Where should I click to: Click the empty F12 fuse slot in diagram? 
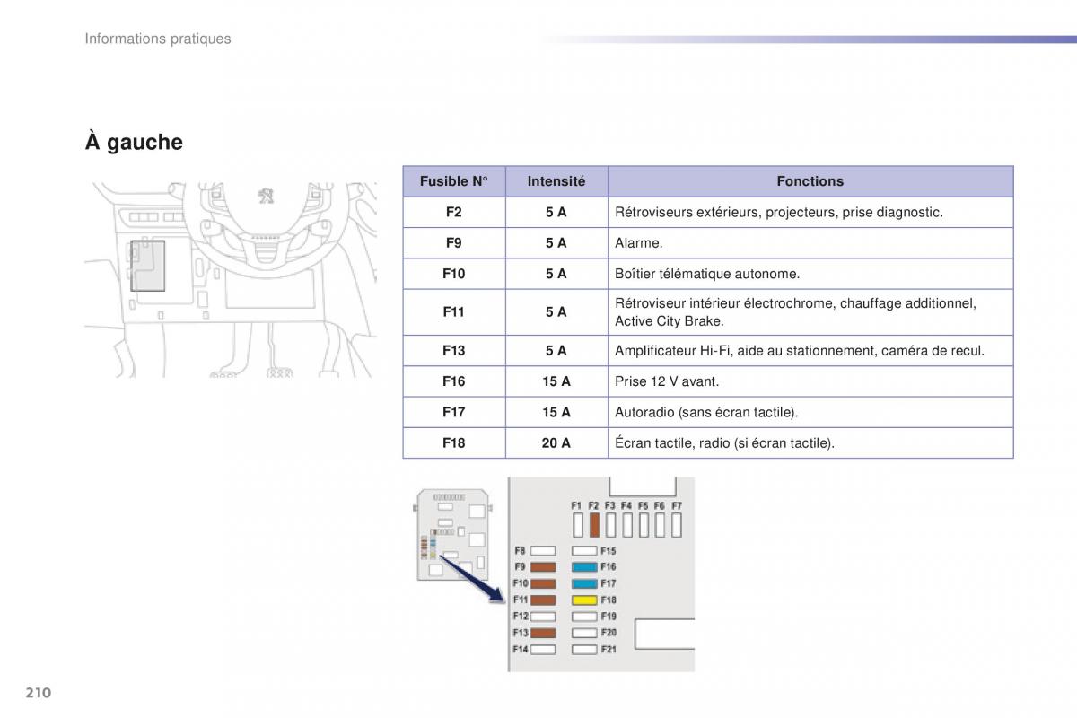click(543, 617)
